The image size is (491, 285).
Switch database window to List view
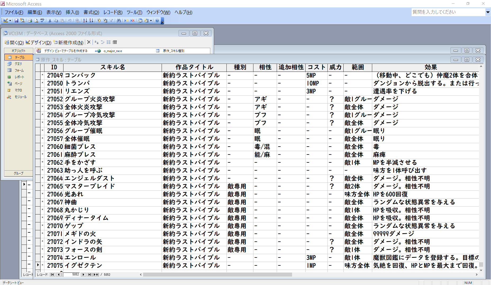(109, 42)
